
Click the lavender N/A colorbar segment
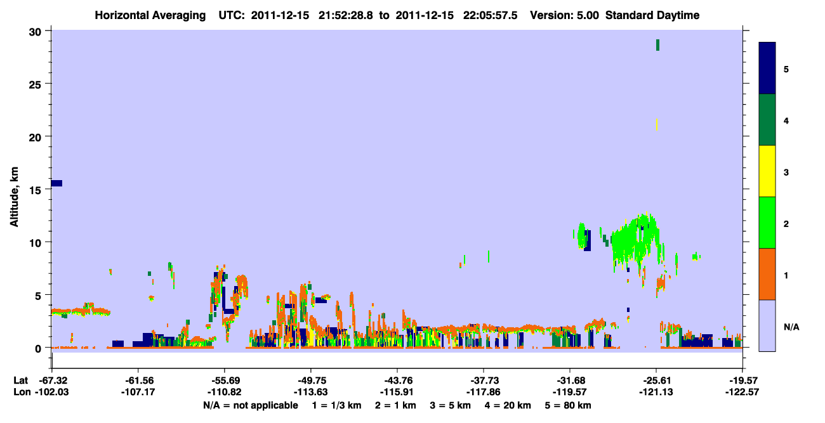click(767, 325)
